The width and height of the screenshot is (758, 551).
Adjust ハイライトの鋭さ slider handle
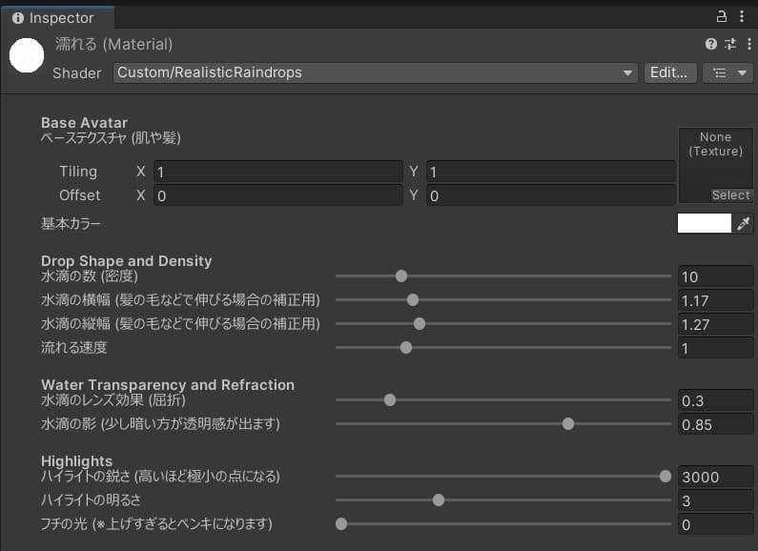(x=666, y=476)
